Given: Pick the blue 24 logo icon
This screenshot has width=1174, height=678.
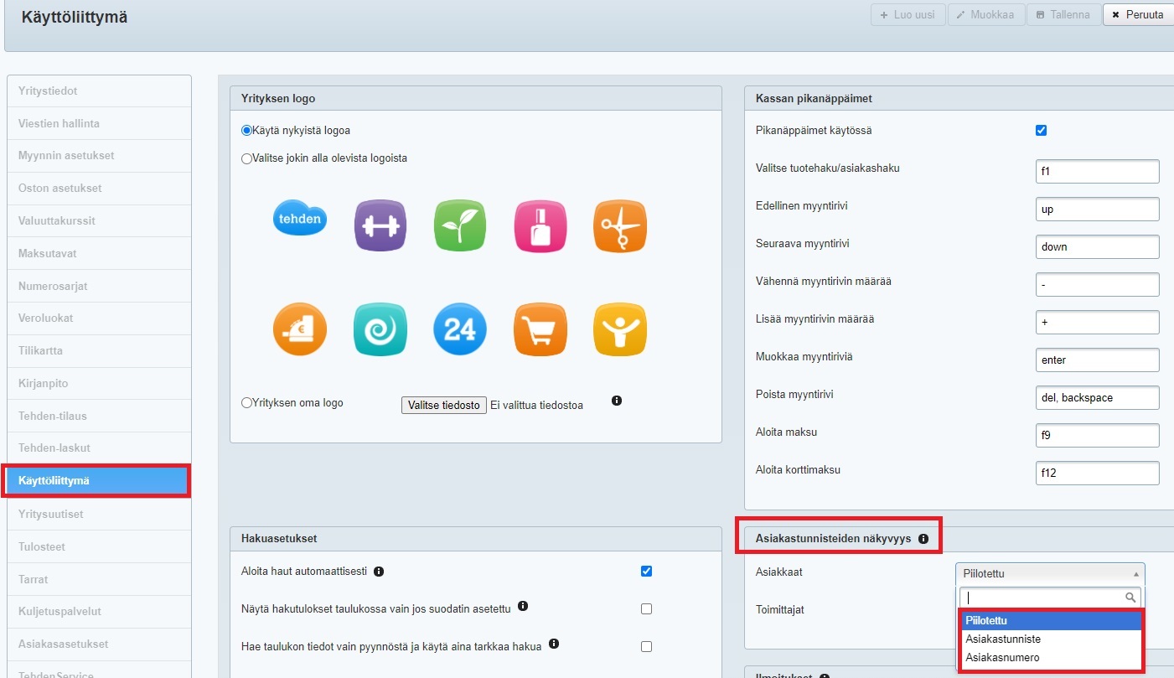Looking at the screenshot, I should 460,329.
